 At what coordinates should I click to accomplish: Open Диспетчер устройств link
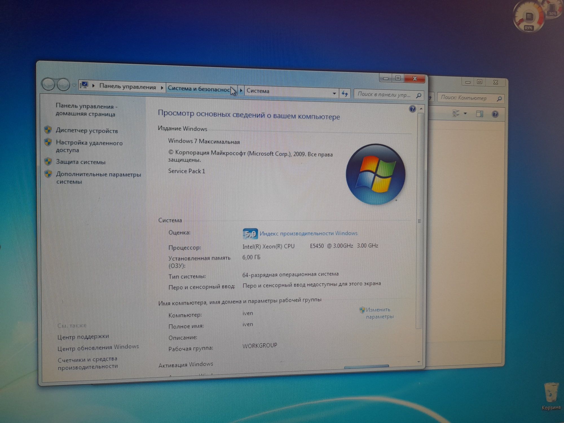point(87,131)
